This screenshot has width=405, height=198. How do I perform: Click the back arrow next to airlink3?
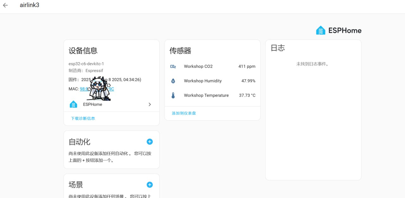(5, 5)
